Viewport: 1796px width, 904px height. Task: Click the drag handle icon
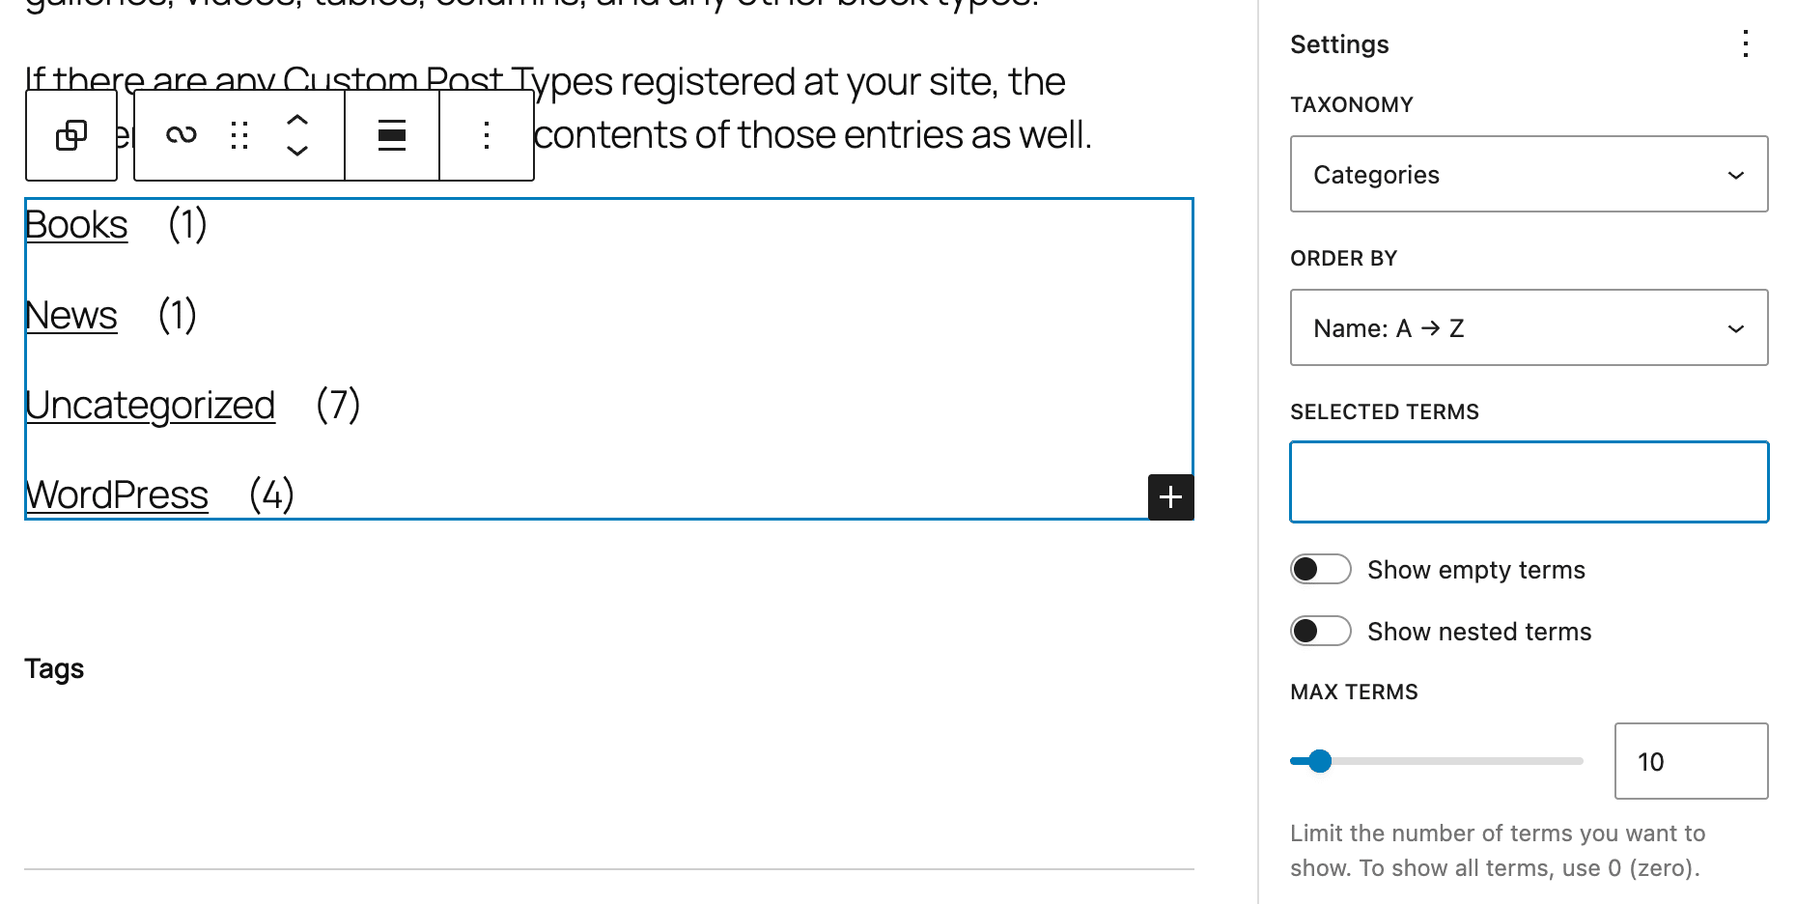(239, 135)
